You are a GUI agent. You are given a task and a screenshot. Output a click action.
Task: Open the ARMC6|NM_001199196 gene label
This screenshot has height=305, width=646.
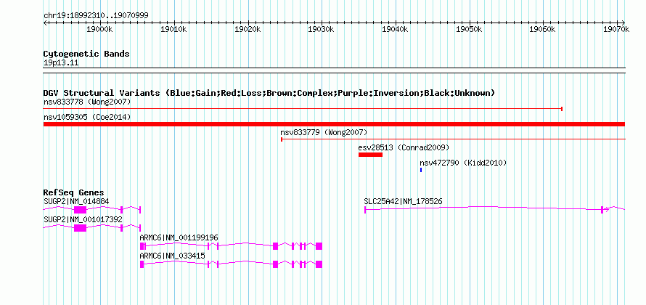coord(179,237)
